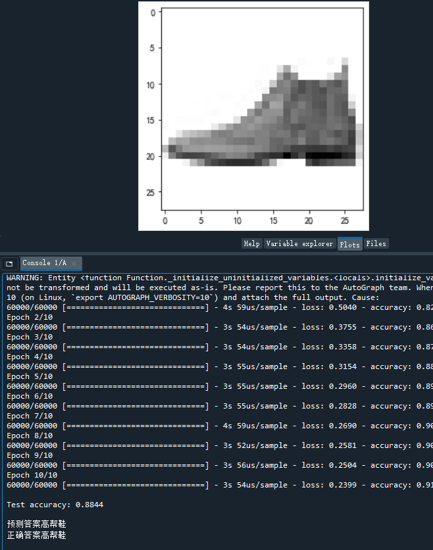Click the Epoch 3/10 line

coord(30,337)
